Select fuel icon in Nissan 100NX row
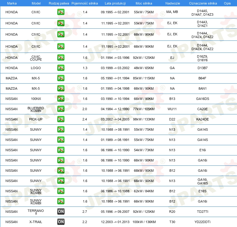237x227 pixels. point(61,99)
